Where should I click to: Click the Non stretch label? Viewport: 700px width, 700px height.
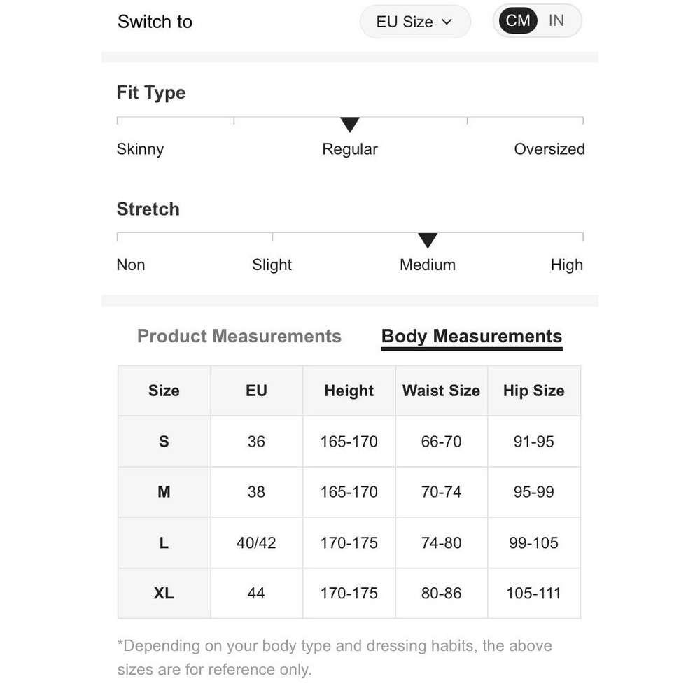pyautogui.click(x=131, y=265)
